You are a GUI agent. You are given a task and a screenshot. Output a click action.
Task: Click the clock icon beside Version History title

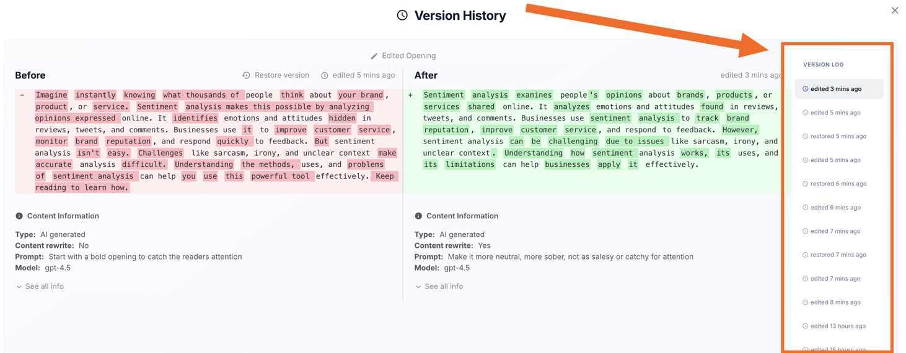click(402, 15)
